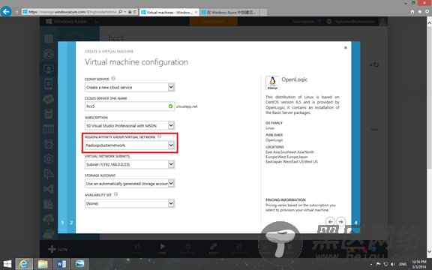Go to the previous wizard page arrow
The height and width of the screenshot is (270, 432).
tap(330, 221)
